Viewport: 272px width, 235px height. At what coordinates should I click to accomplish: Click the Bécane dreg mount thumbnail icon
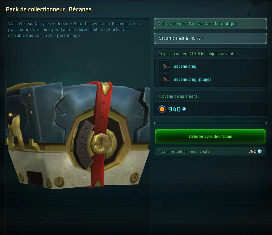165,66
